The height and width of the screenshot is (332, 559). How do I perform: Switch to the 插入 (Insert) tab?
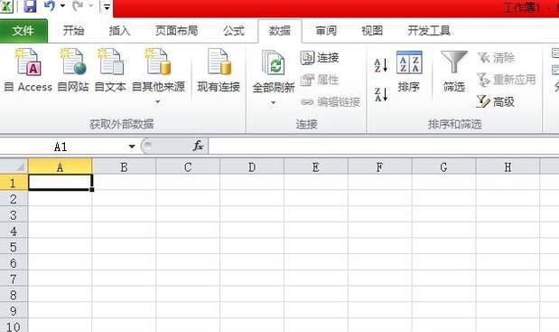119,31
